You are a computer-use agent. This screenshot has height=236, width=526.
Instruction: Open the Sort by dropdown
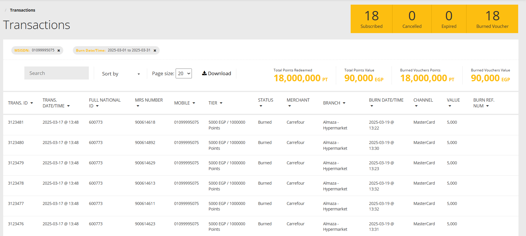(121, 74)
